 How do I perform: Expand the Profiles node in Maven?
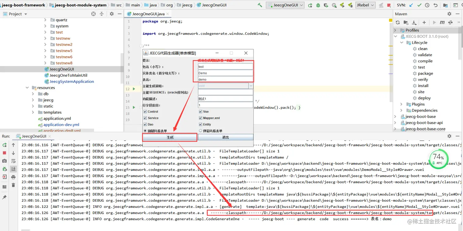(x=395, y=30)
